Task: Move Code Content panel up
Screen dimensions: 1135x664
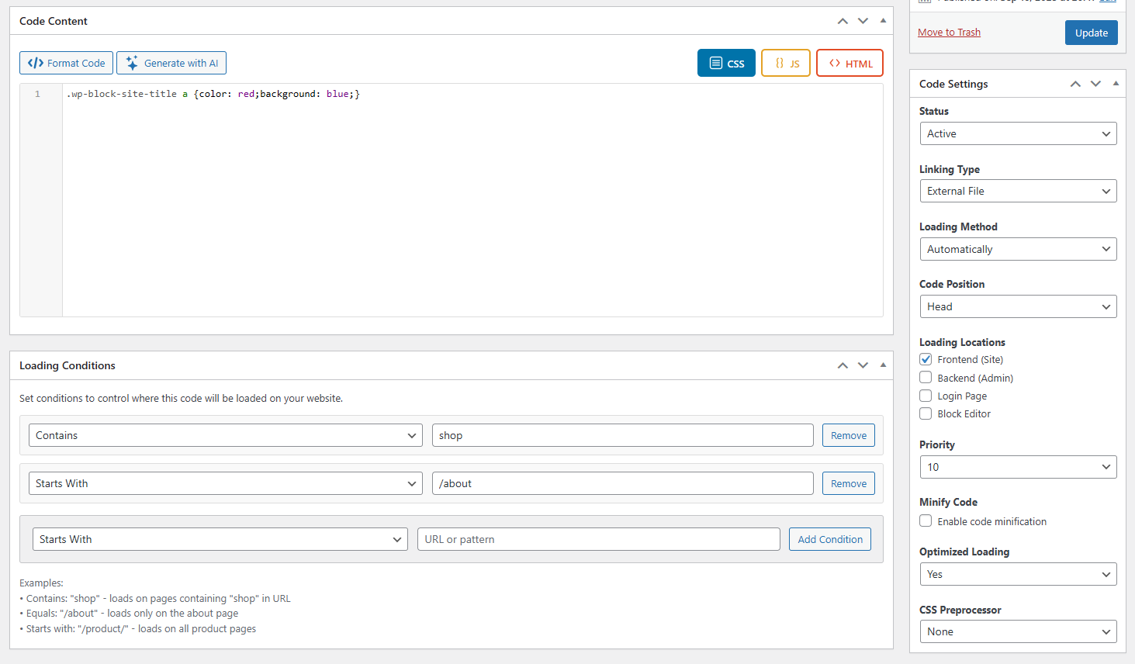Action: point(843,21)
